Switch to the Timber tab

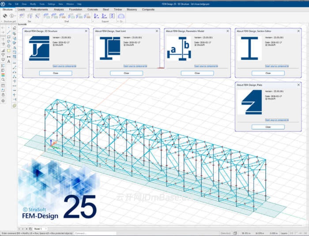pyautogui.click(x=118, y=9)
